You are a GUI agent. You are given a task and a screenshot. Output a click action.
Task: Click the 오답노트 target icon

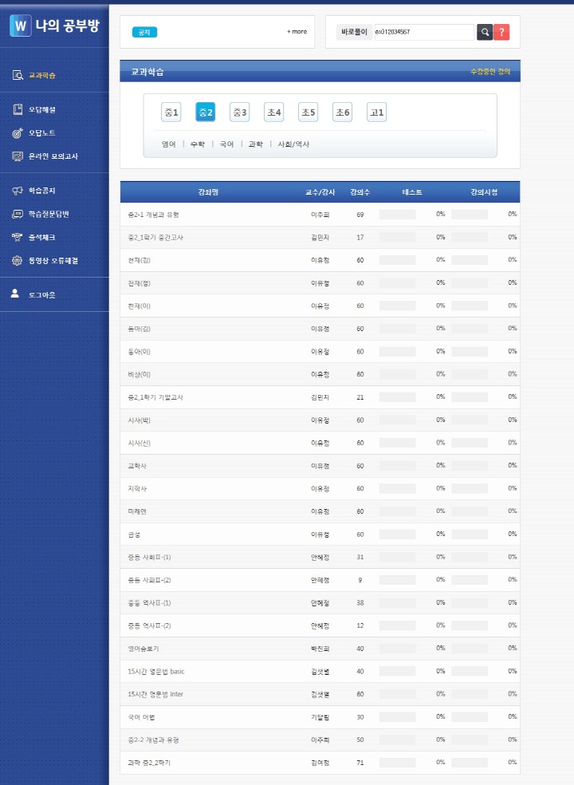click(x=17, y=133)
